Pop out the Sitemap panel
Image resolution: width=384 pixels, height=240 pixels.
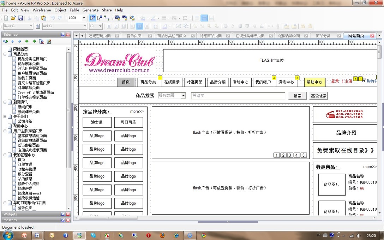tap(63, 35)
